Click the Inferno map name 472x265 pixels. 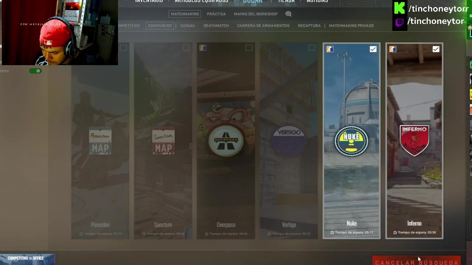pyautogui.click(x=414, y=223)
